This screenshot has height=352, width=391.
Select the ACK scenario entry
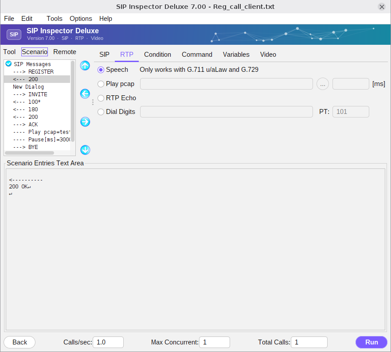pos(37,125)
